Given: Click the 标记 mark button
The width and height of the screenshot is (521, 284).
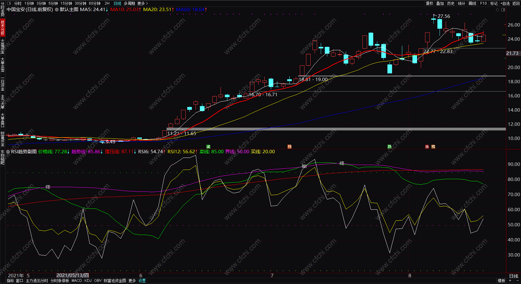Looking at the screenshot, I should click(x=494, y=3).
